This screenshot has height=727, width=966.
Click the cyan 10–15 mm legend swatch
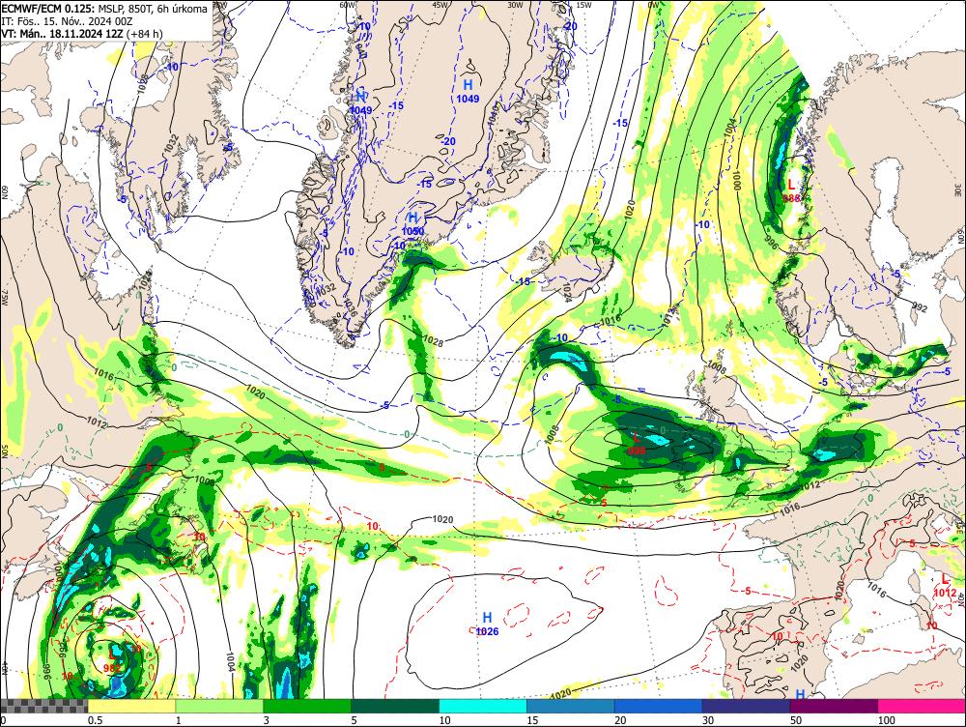pos(483,706)
